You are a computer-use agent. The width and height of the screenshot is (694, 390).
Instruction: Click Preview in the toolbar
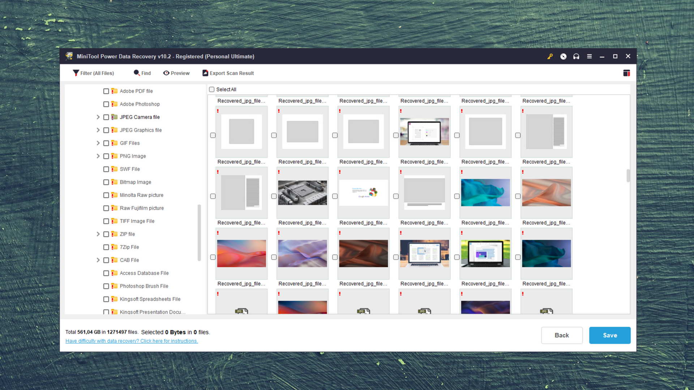(176, 73)
